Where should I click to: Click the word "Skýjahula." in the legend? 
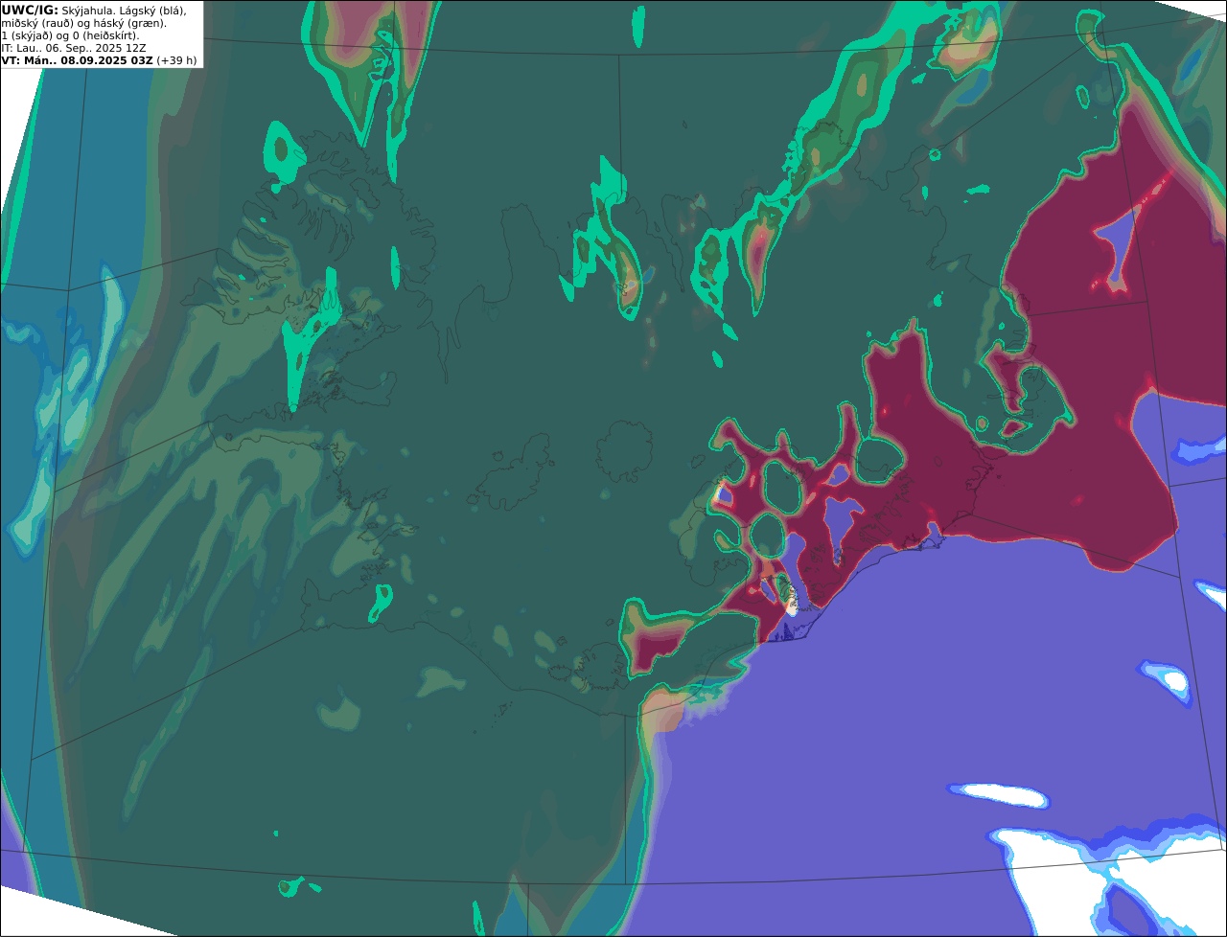(x=87, y=10)
